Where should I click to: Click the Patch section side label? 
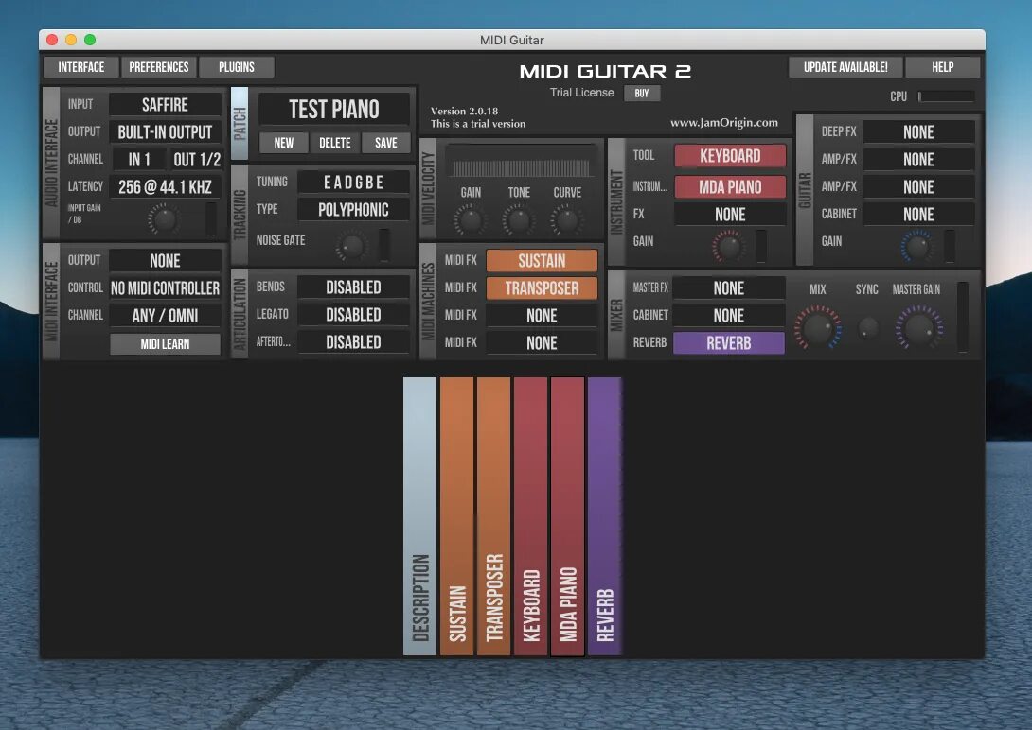(240, 124)
